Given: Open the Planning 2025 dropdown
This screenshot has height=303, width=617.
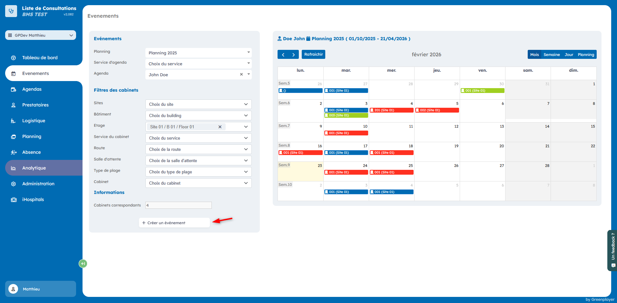Looking at the screenshot, I should (x=198, y=53).
